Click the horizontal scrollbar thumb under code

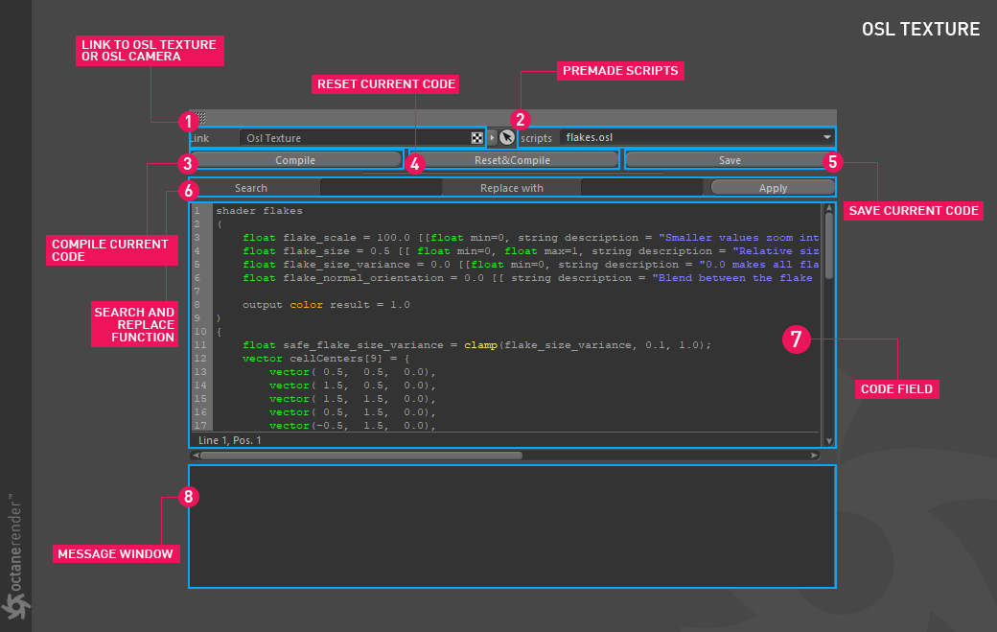point(360,456)
